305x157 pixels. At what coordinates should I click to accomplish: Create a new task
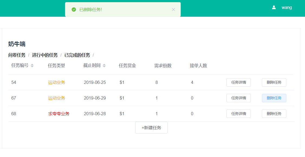click(x=151, y=128)
